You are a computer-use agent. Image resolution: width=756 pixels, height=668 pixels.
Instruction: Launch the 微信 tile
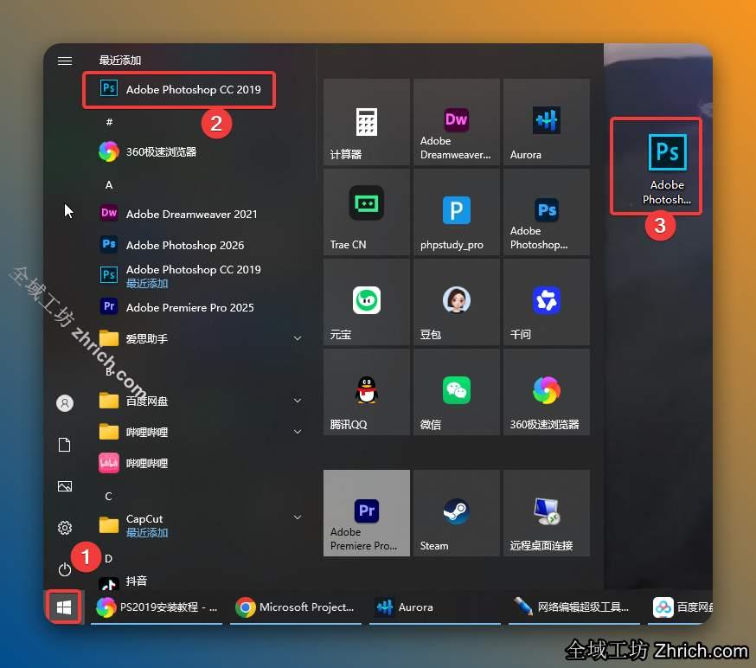click(456, 392)
